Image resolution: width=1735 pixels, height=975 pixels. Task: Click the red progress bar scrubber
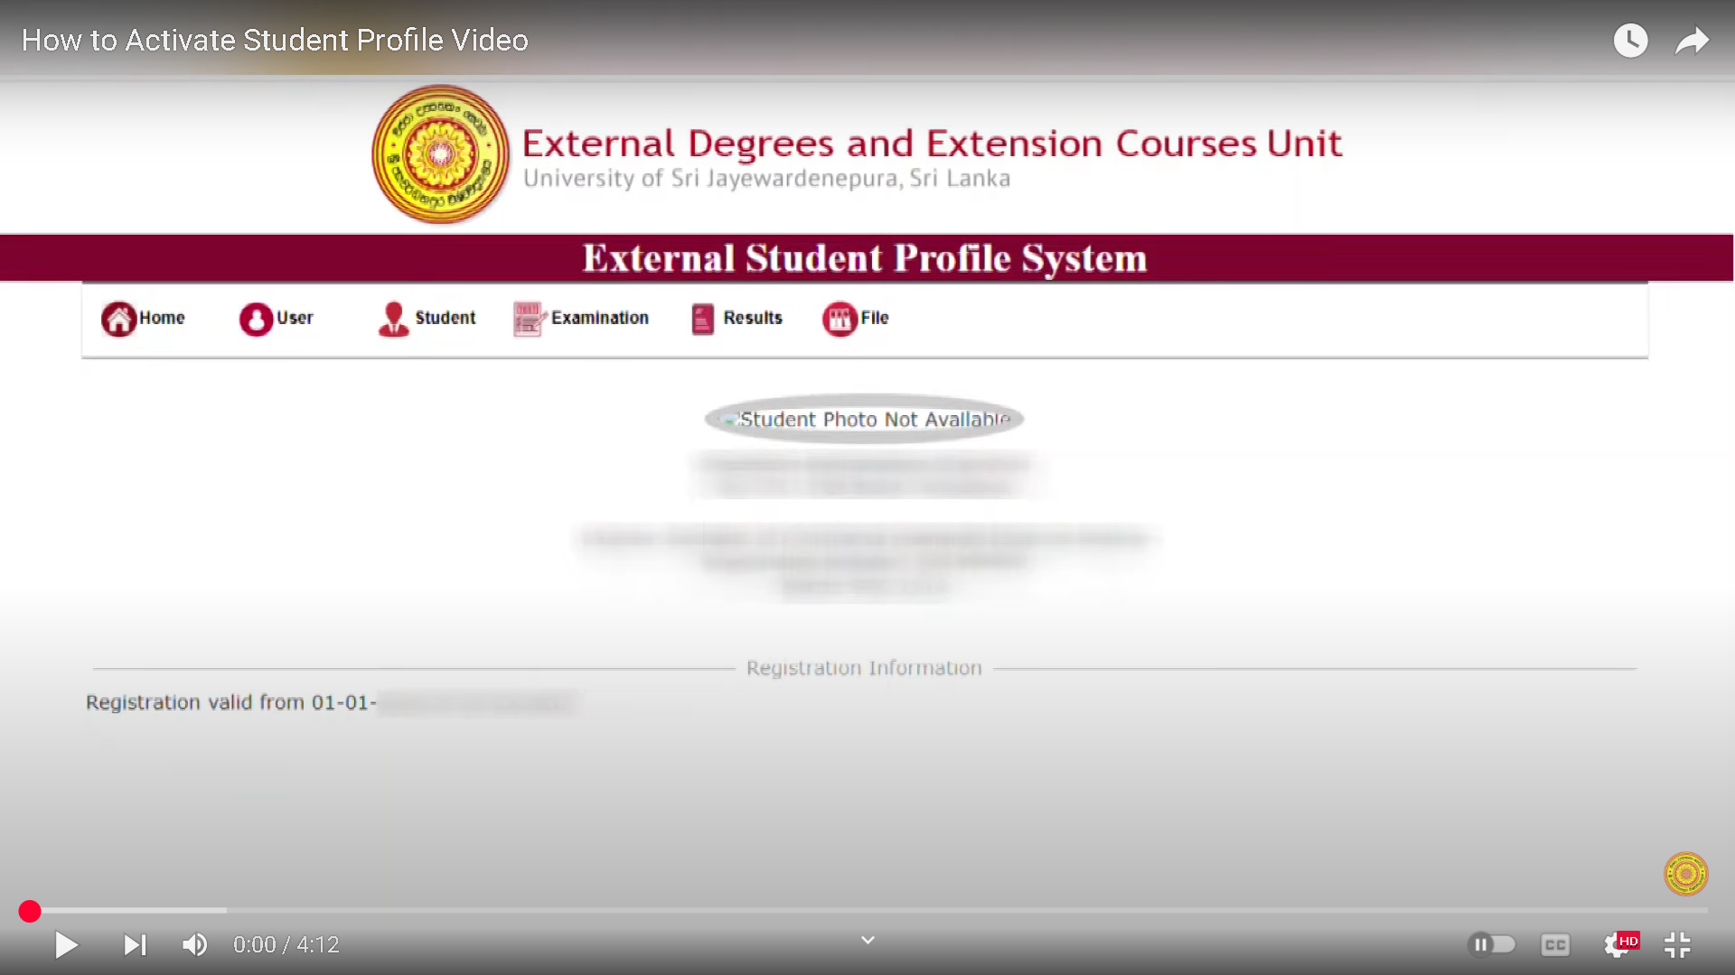coord(30,912)
